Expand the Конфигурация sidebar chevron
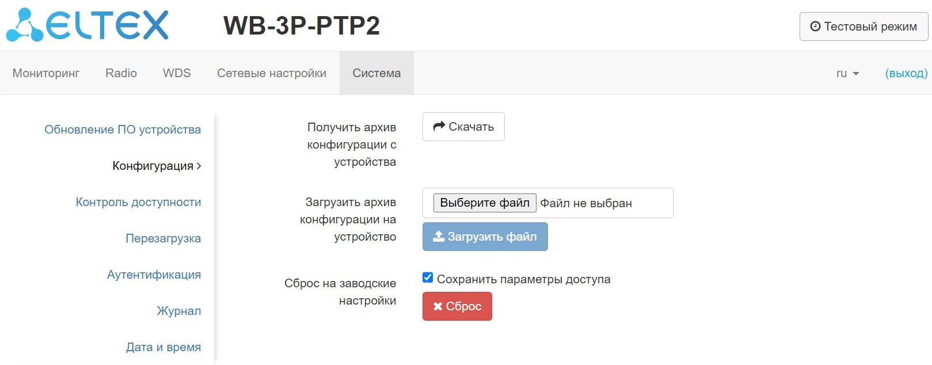The width and height of the screenshot is (932, 365). pyautogui.click(x=199, y=166)
